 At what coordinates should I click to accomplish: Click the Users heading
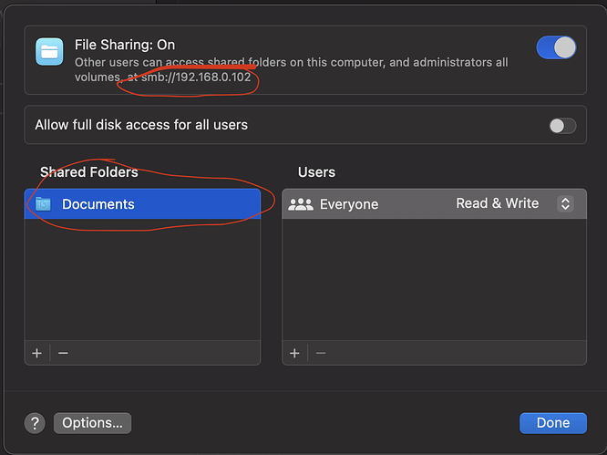[x=316, y=172]
